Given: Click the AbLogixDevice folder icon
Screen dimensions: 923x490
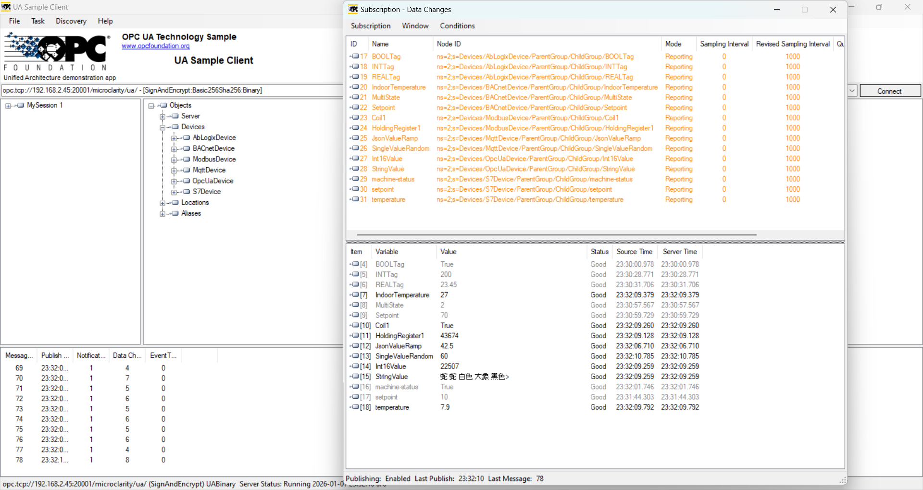Looking at the screenshot, I should click(187, 138).
